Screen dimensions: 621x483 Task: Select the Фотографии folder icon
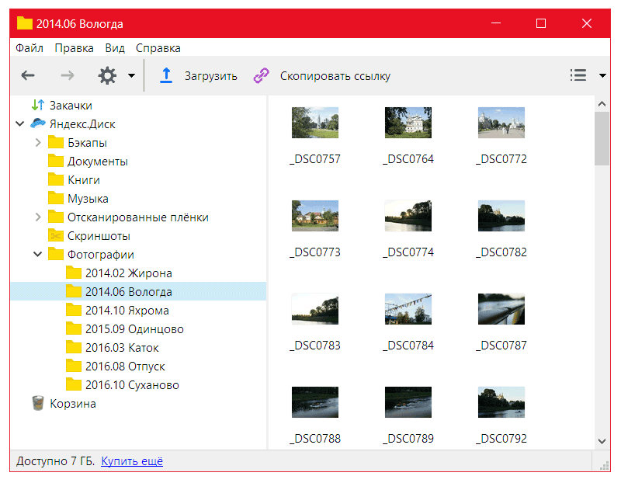56,254
